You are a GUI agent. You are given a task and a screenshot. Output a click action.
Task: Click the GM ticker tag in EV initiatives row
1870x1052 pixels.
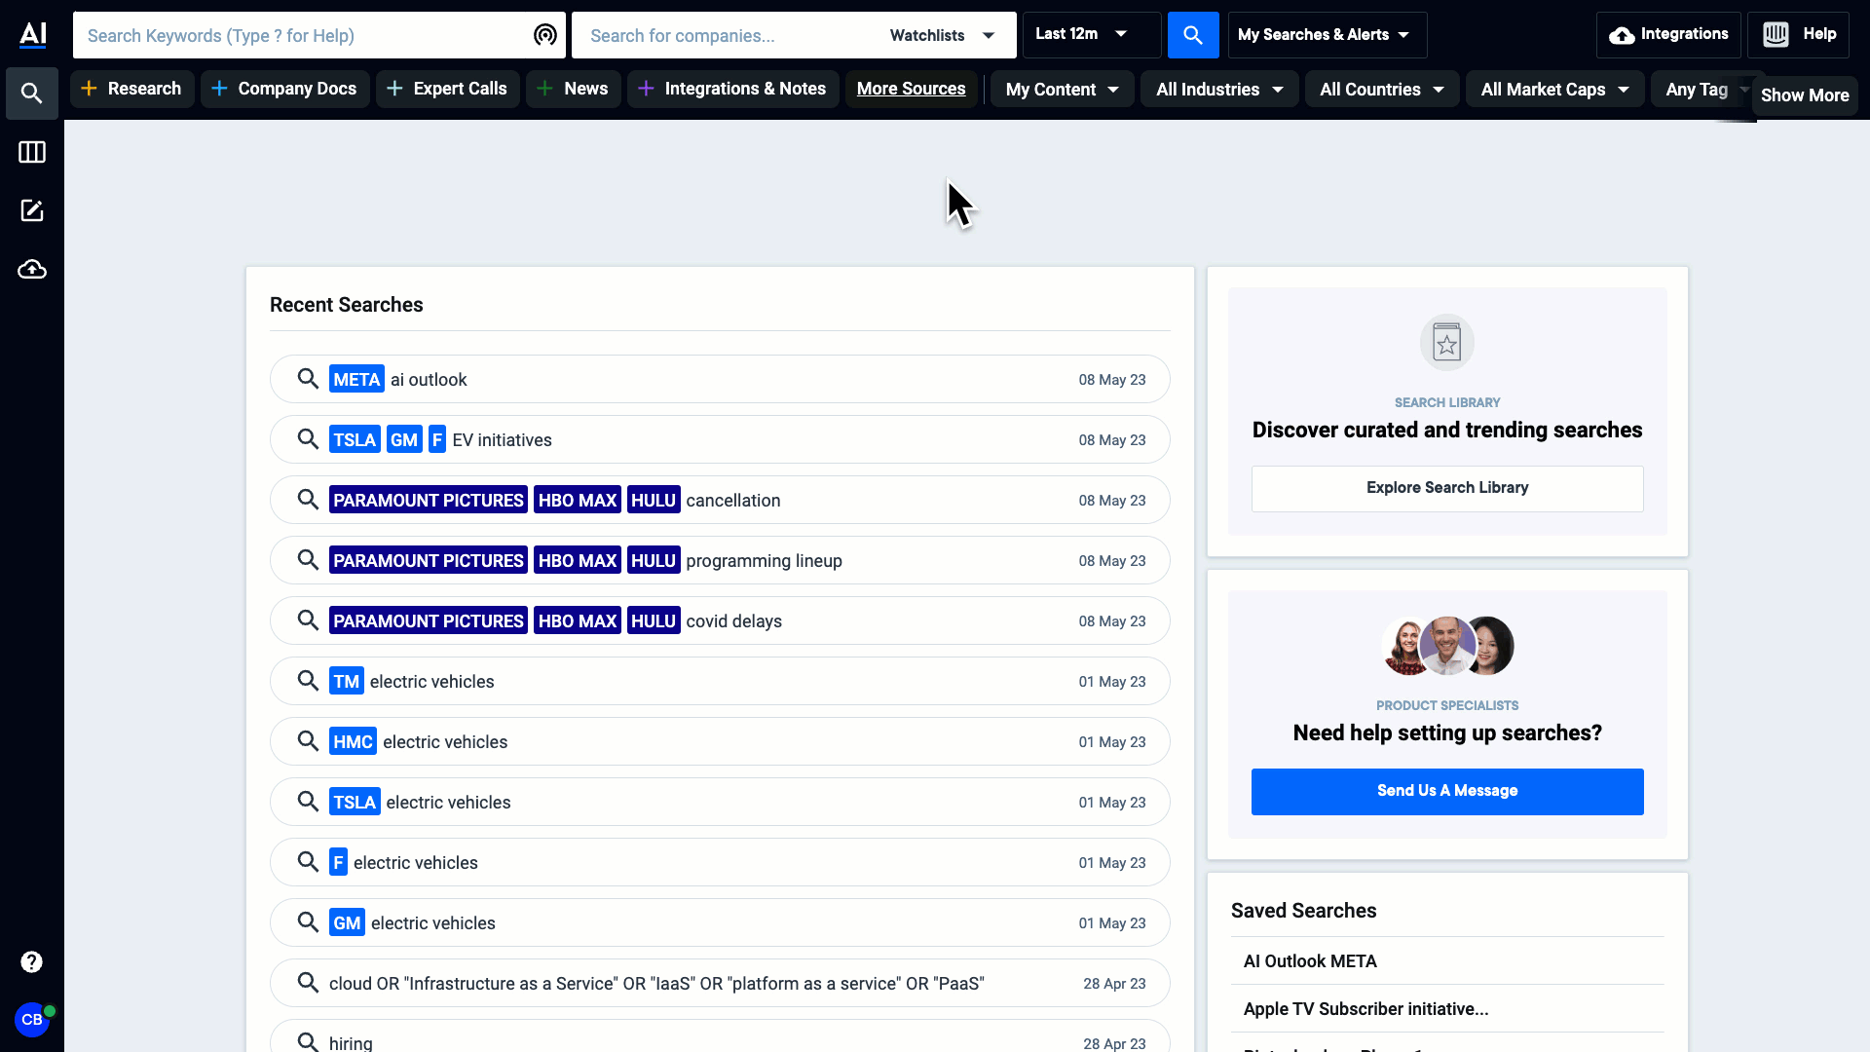pos(404,439)
